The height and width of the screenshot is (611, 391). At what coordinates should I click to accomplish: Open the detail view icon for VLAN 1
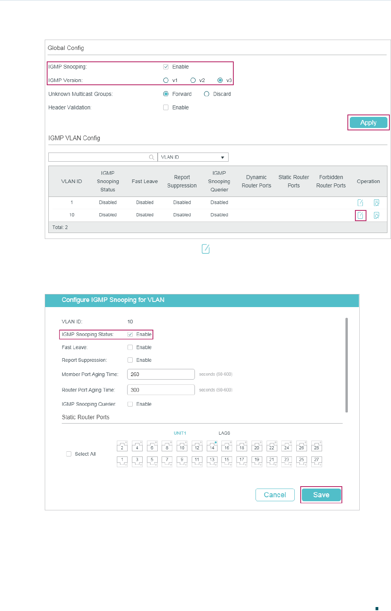376,202
